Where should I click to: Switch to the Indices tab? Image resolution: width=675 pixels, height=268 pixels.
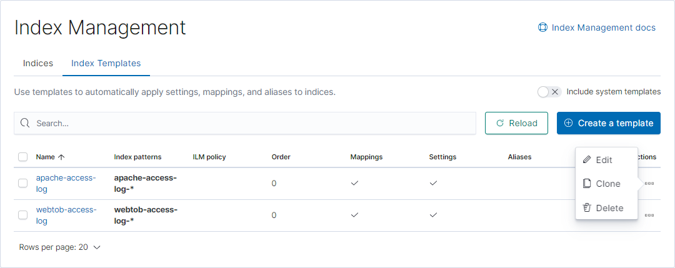pos(38,63)
